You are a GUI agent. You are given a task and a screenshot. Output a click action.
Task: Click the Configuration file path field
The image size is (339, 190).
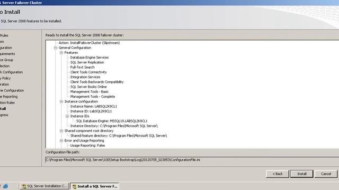tap(192, 160)
